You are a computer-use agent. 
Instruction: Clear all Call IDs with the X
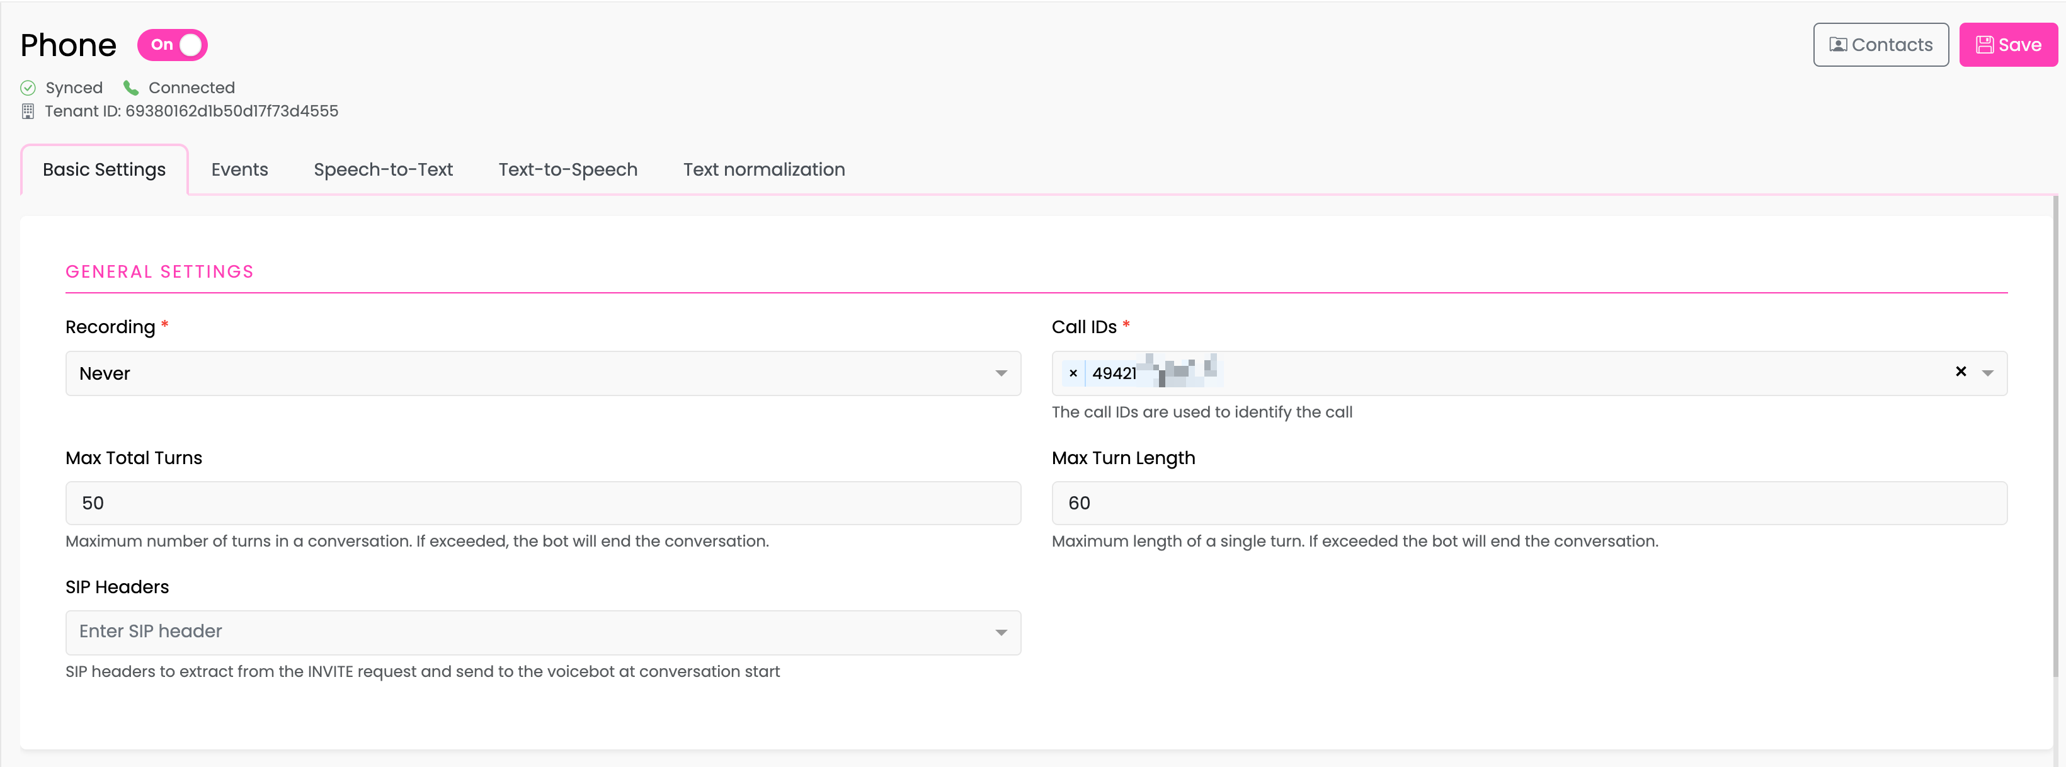pyautogui.click(x=1960, y=372)
